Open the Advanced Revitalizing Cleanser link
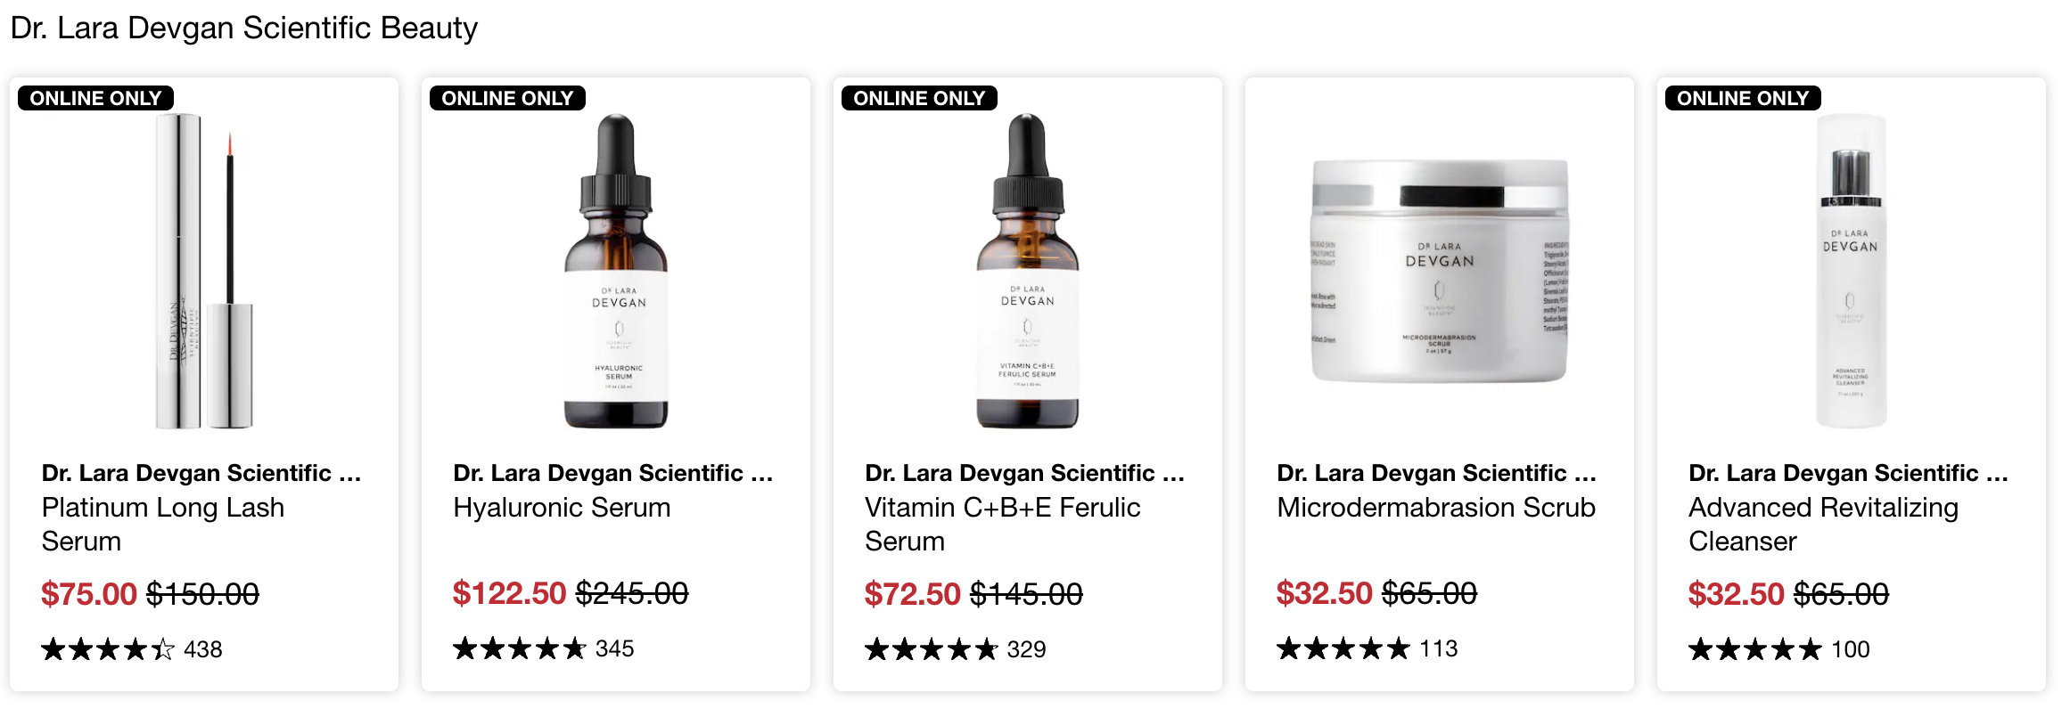The width and height of the screenshot is (2070, 709). click(x=1823, y=524)
